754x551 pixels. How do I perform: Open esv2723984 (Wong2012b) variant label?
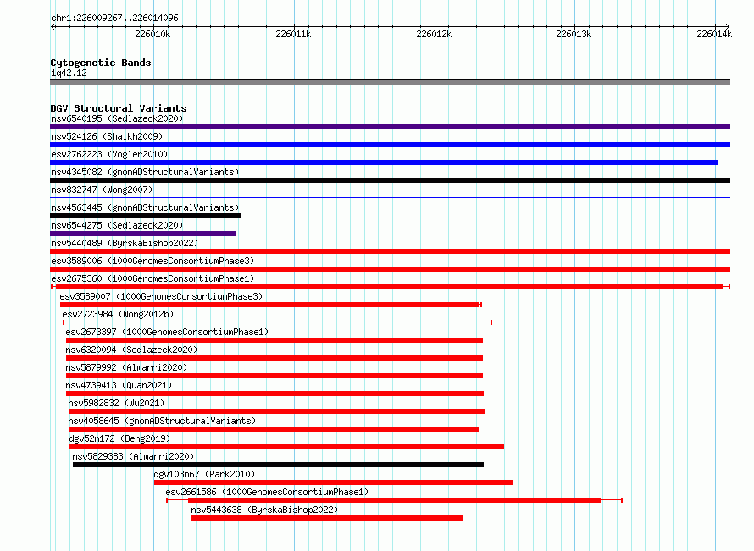118,314
